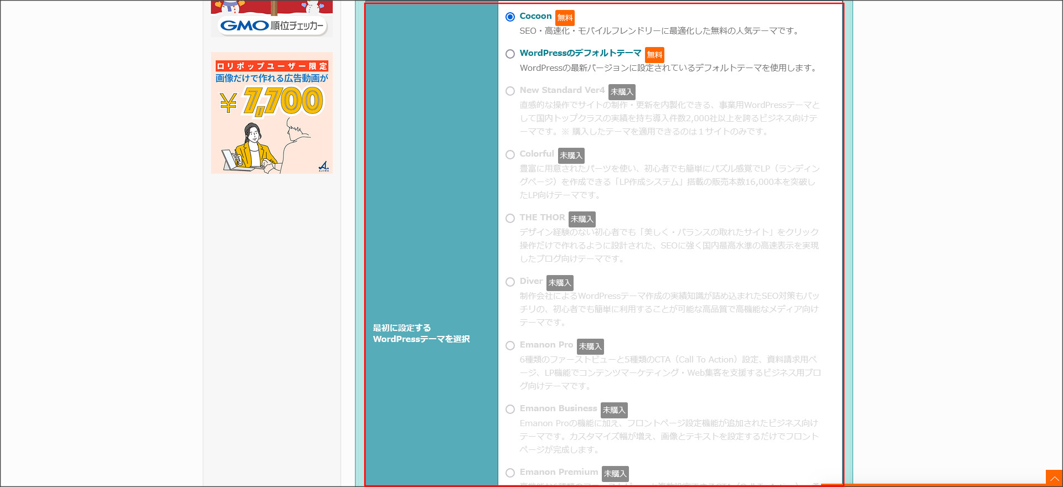This screenshot has width=1063, height=487.
Task: Click the 未購入 badge next to Diver
Action: coord(560,283)
